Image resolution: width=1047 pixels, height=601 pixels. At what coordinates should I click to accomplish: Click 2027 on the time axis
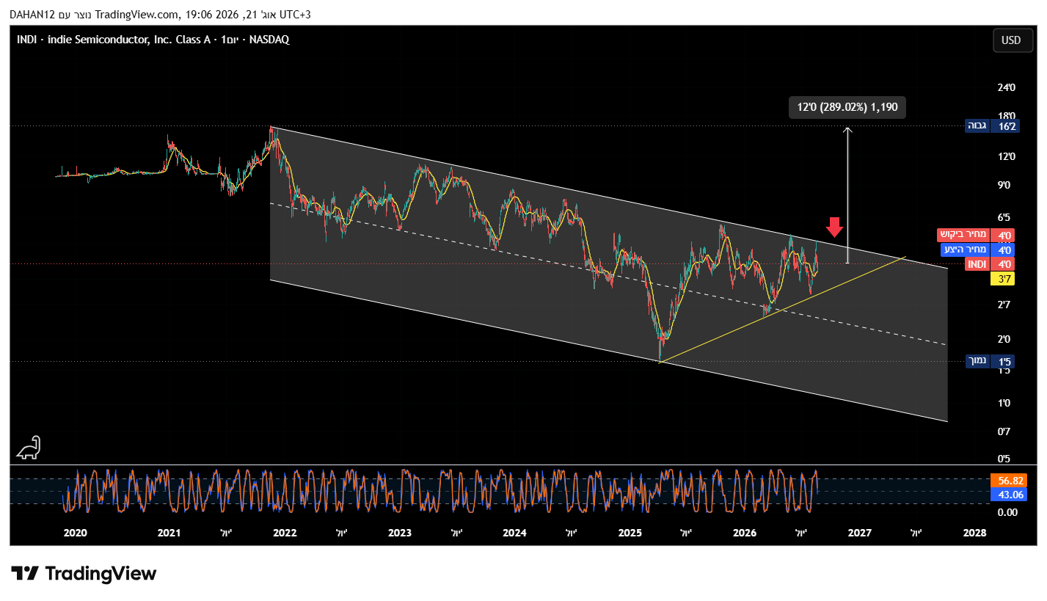(859, 533)
